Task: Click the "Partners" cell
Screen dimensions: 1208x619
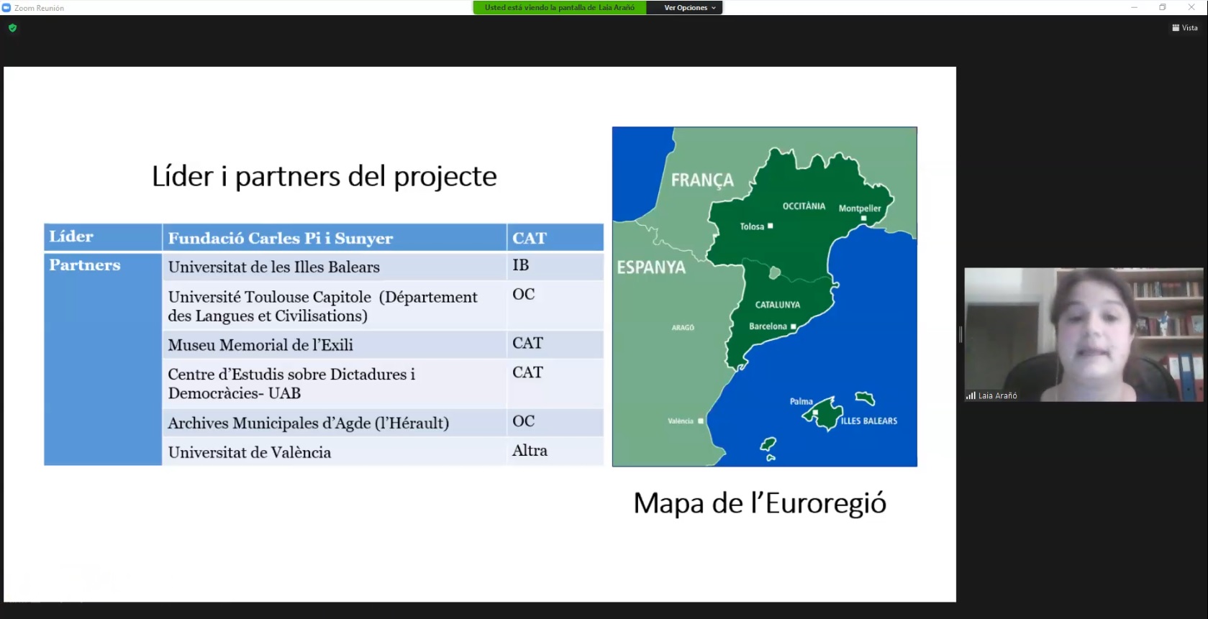Action: click(x=103, y=359)
